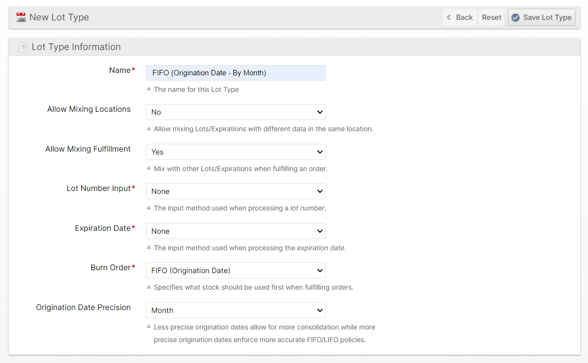Screen dimensions: 588x363
Task: Expand the Allow Mixing Fulfillment dropdown
Action: click(235, 152)
